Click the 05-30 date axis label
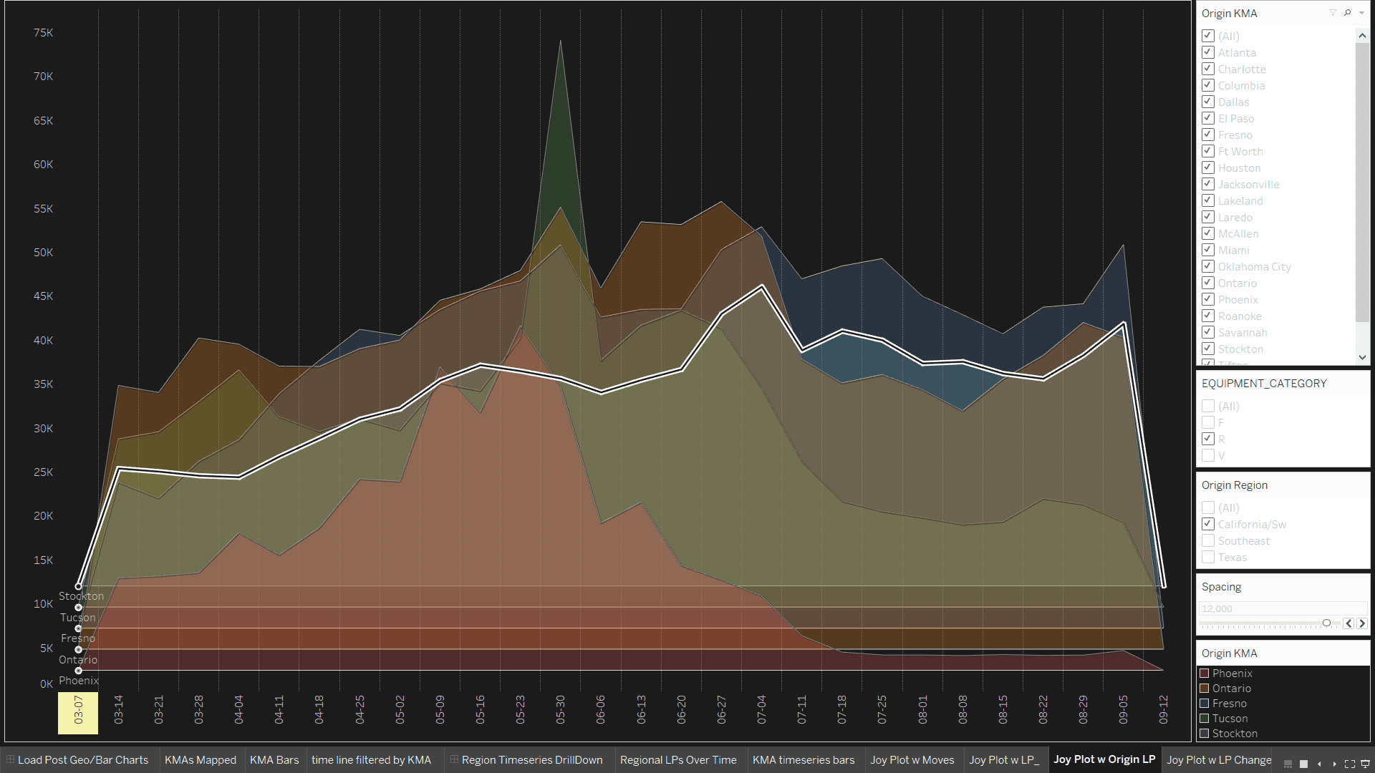1375x773 pixels. [561, 709]
